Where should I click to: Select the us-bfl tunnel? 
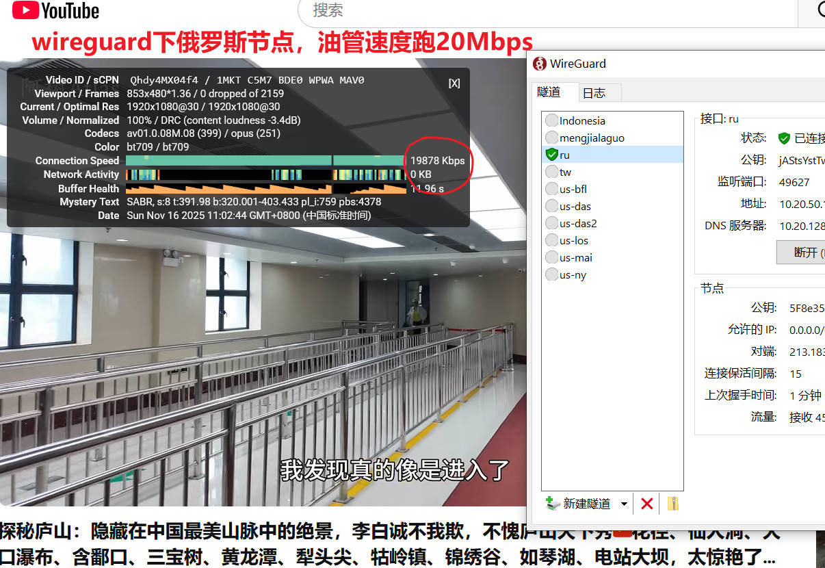pyautogui.click(x=573, y=189)
